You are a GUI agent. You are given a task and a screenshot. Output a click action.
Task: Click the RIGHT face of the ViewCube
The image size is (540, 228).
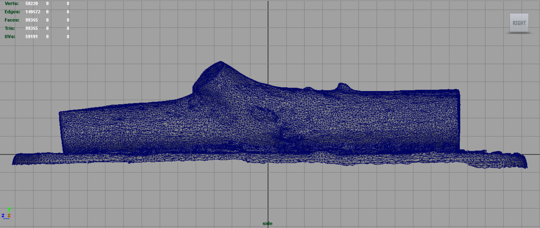[x=519, y=23]
